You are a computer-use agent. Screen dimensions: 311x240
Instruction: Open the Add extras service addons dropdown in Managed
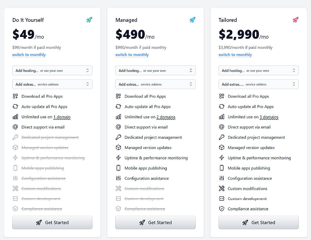155,84
